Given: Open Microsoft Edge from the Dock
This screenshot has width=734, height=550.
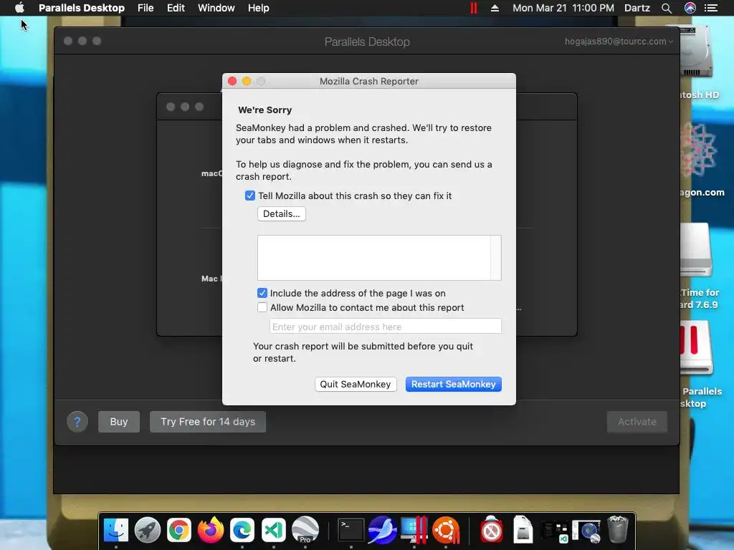Looking at the screenshot, I should point(242,530).
